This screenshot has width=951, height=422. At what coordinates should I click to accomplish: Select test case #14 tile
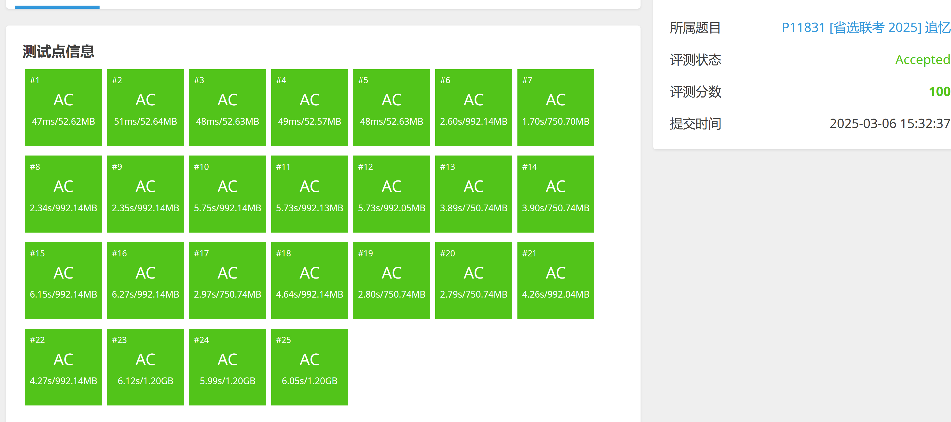[555, 194]
